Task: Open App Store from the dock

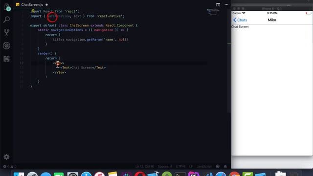Action: point(86,174)
